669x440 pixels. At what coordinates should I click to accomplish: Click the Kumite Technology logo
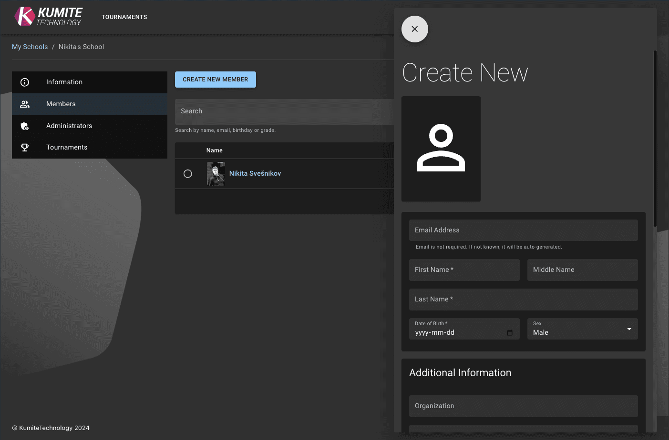point(48,16)
